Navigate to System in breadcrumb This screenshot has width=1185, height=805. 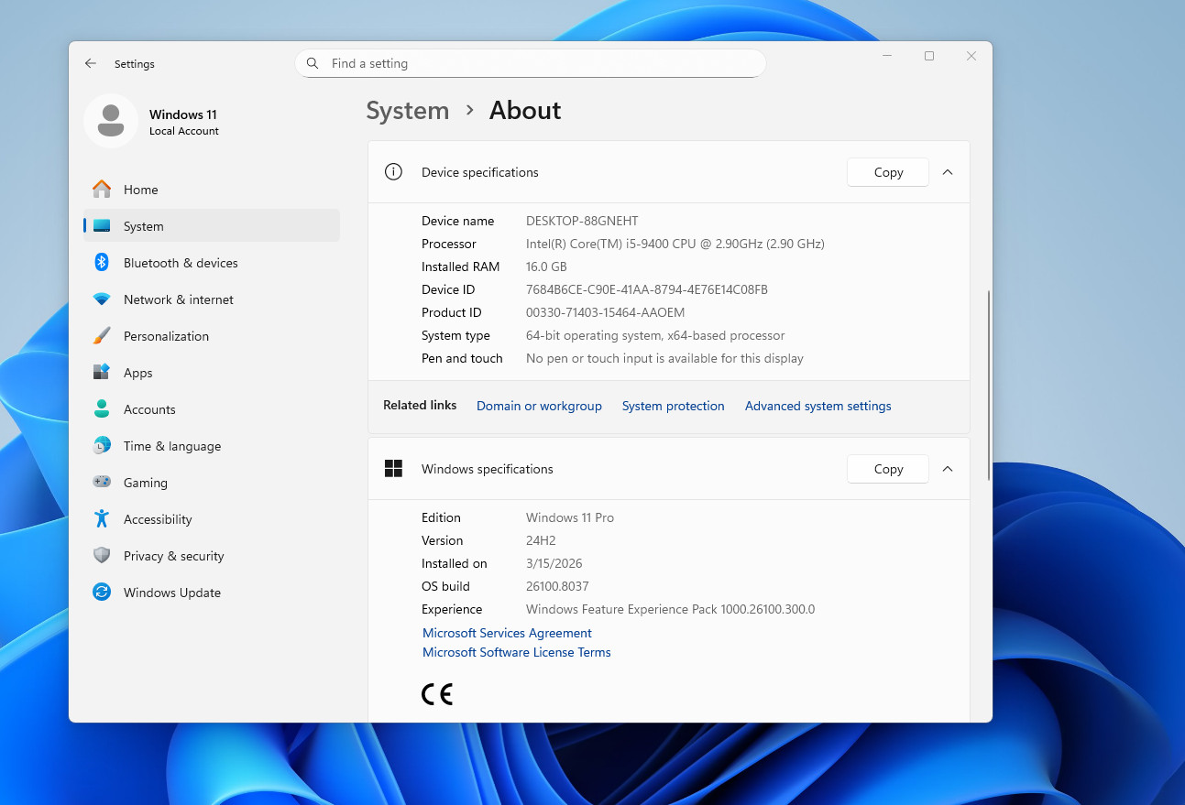408,111
